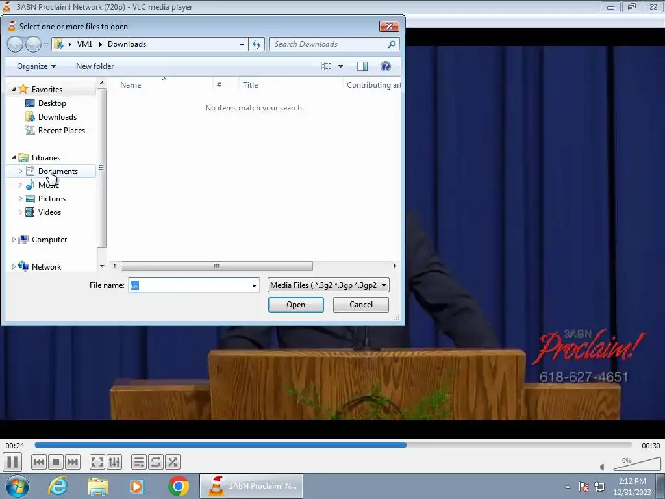Image resolution: width=665 pixels, height=499 pixels.
Task: Click the File name input field
Action: tap(189, 285)
